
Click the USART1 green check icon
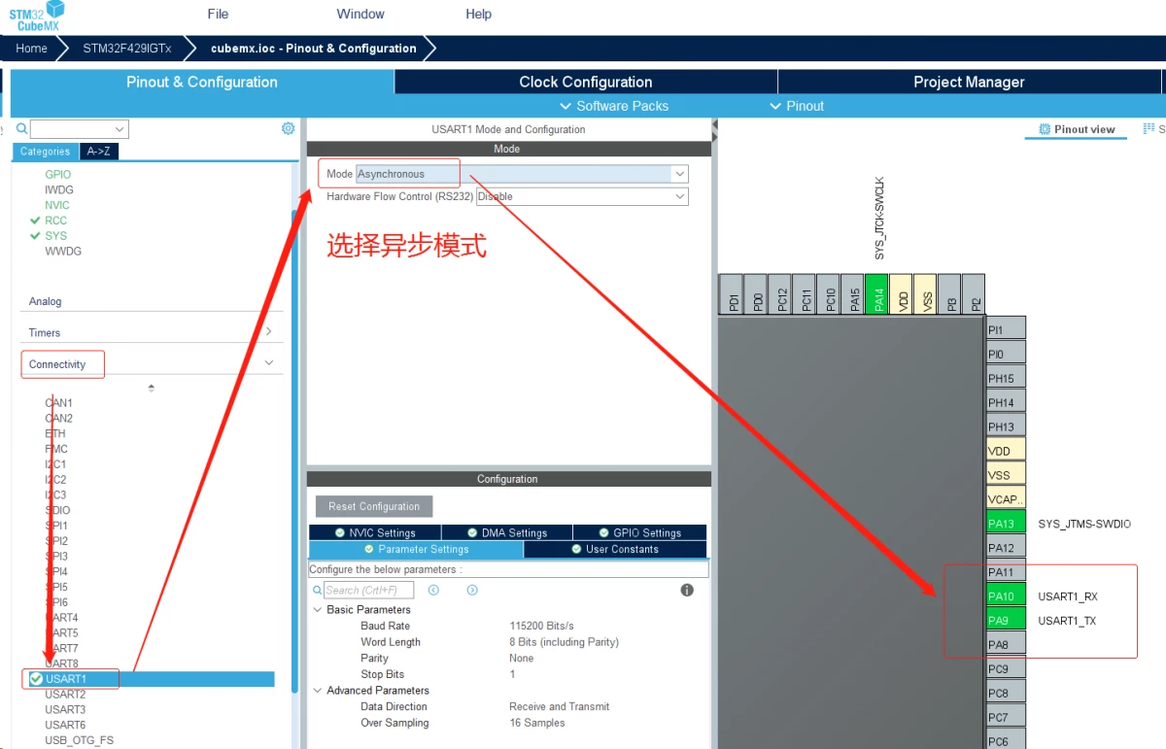[36, 679]
